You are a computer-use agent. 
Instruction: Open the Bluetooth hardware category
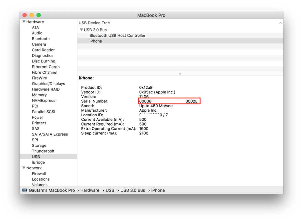tap(41, 39)
